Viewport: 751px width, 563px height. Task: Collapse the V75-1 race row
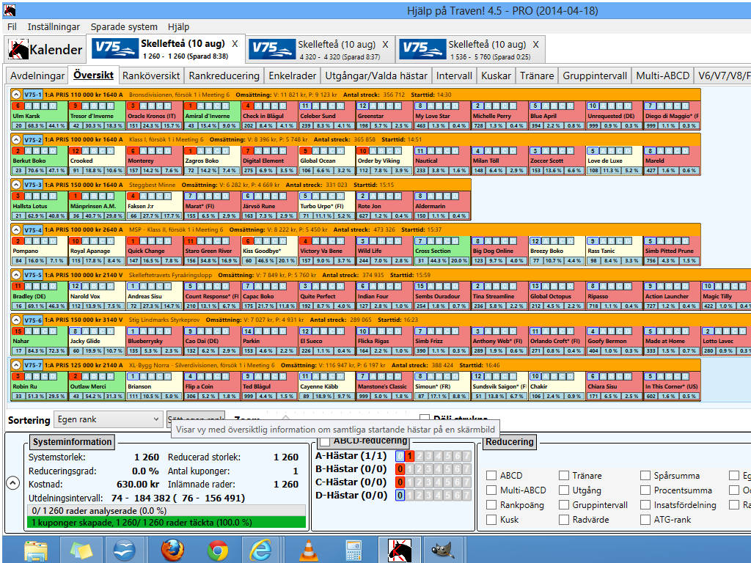click(x=15, y=94)
